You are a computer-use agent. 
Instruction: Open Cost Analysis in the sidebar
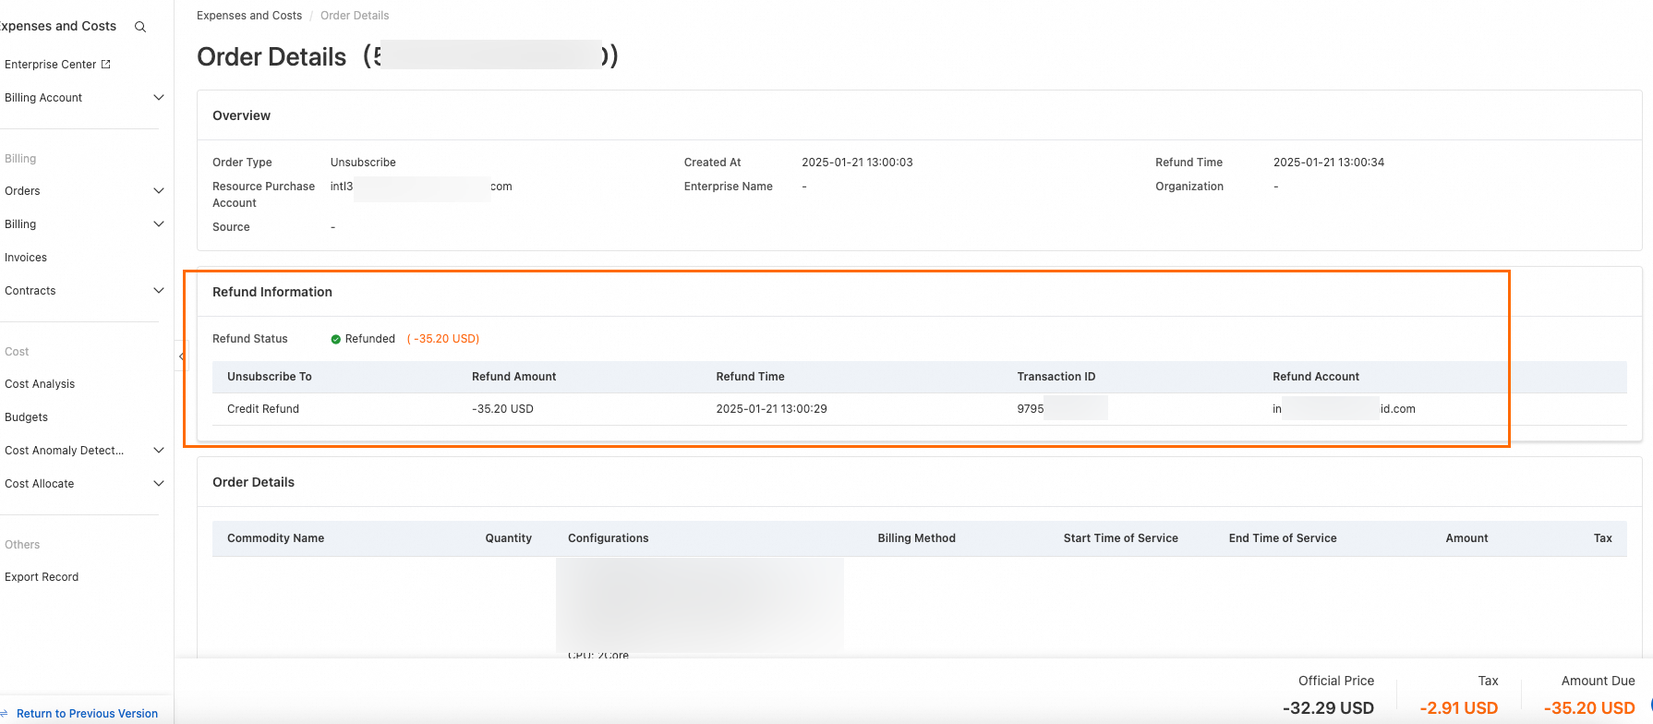[40, 384]
